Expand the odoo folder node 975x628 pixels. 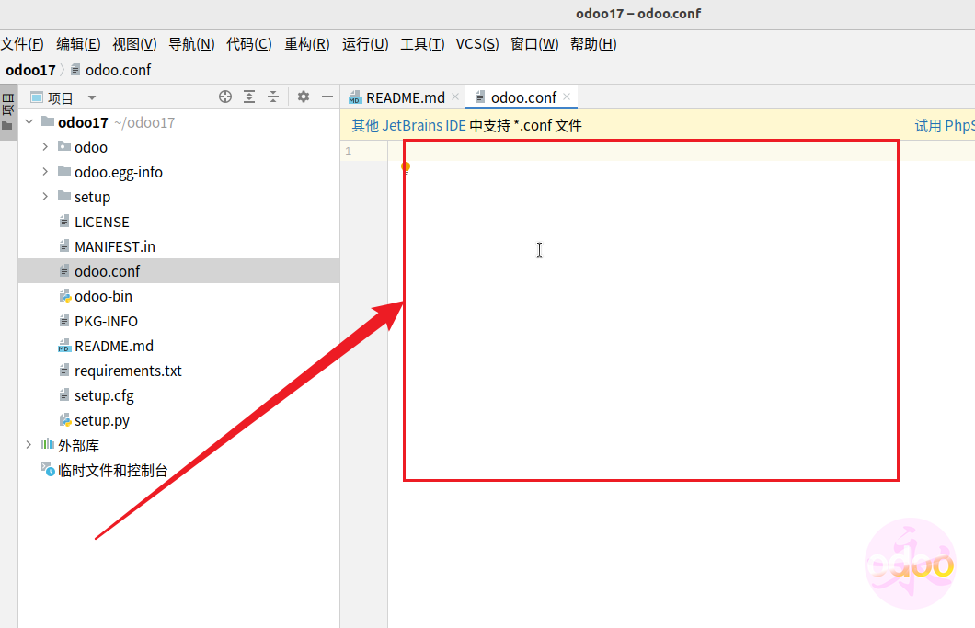point(45,147)
